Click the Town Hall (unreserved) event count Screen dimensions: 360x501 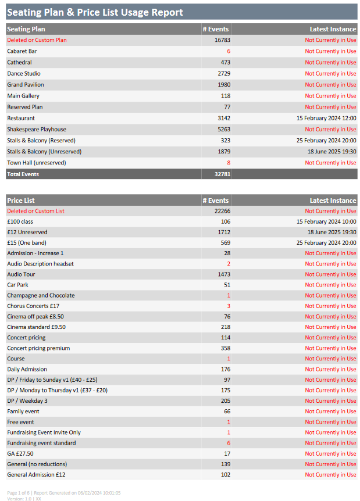229,163
